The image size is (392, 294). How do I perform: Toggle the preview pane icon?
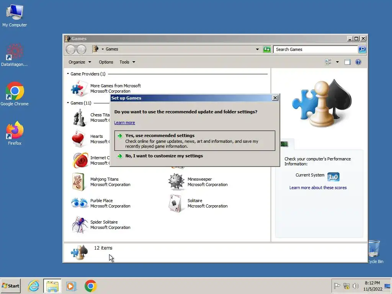point(347,62)
